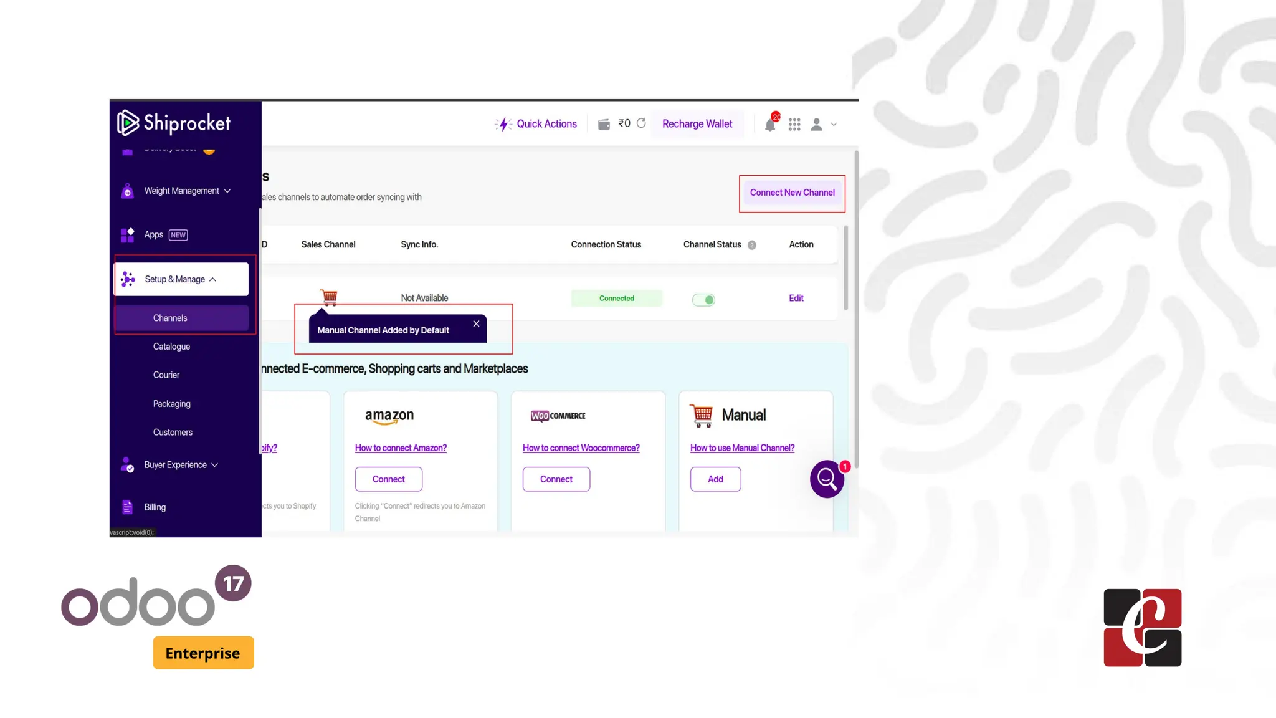
Task: Select Courier from the sidebar submenu
Action: click(x=166, y=375)
